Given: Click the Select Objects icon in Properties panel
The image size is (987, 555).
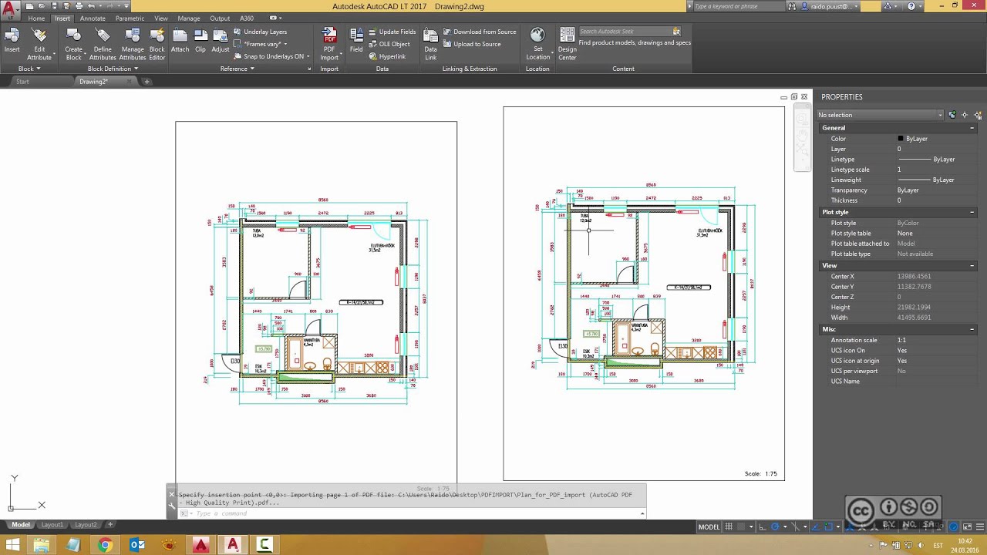Looking at the screenshot, I should 965,115.
